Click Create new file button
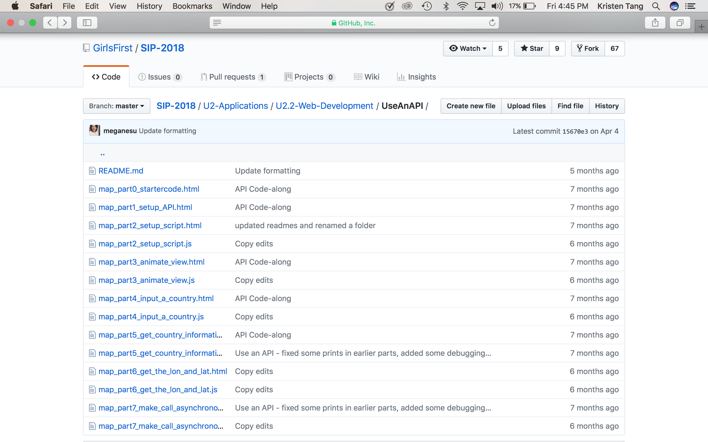This screenshot has width=708, height=442. click(471, 106)
